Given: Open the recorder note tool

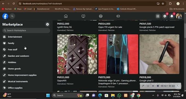Looking at the screenshot, I should click(x=148, y=86).
